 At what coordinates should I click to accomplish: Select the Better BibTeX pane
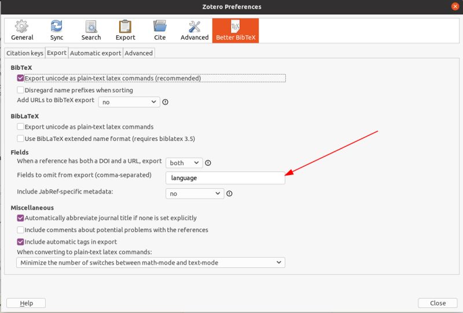click(236, 31)
